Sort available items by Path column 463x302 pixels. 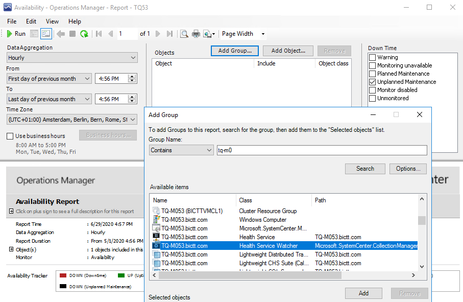tap(364, 200)
